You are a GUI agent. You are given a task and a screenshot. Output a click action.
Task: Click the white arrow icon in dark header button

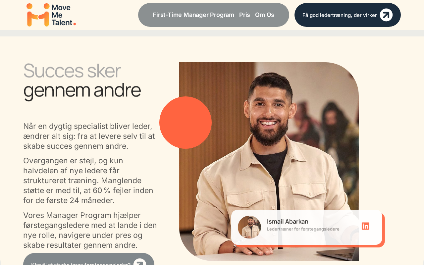point(386,15)
